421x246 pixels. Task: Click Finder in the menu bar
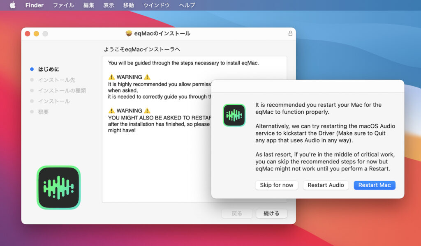point(34,5)
